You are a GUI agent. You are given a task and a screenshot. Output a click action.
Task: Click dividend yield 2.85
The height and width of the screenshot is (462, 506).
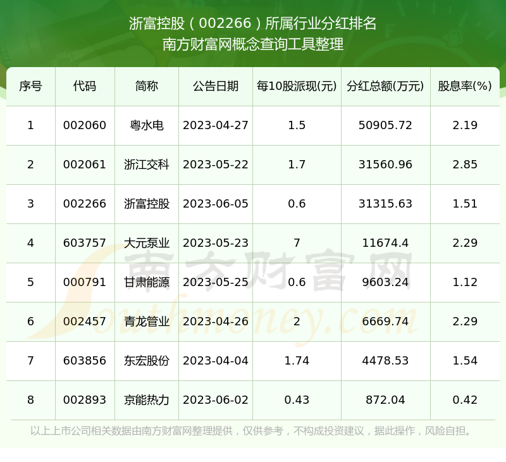coord(465,165)
